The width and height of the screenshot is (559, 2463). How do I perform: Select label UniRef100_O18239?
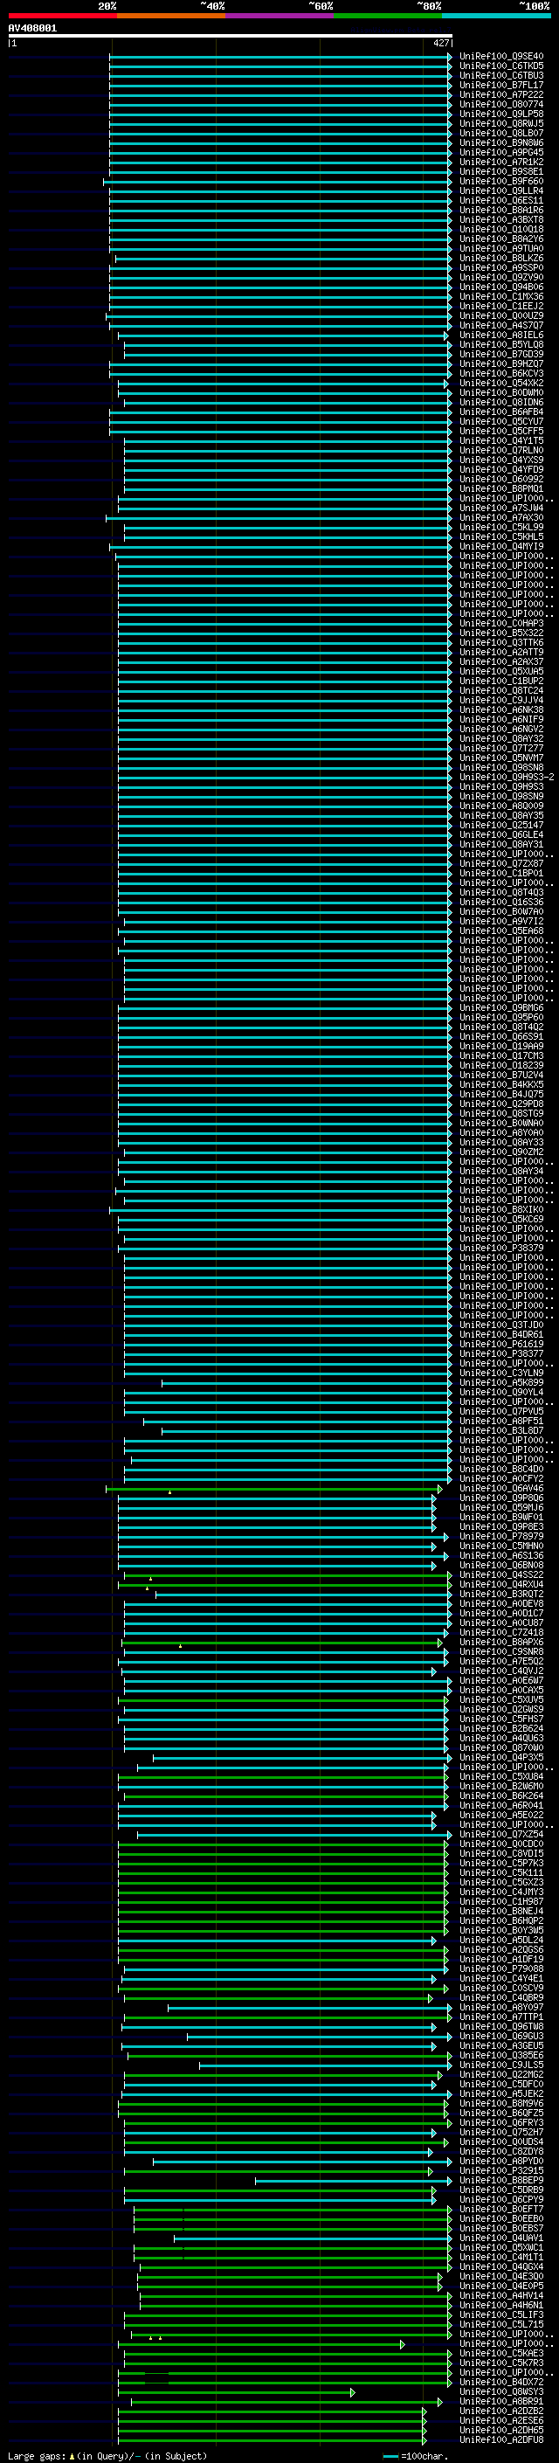coord(501,1065)
